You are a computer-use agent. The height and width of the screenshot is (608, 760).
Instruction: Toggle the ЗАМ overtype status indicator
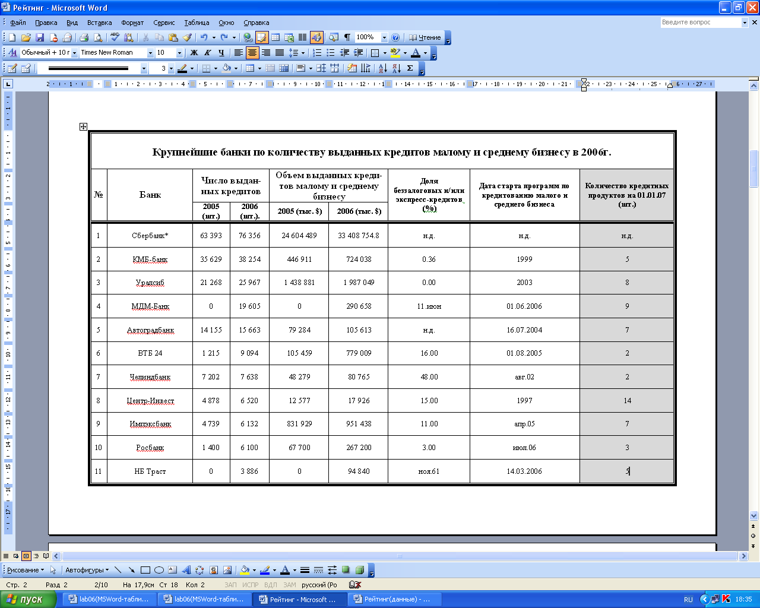[290, 585]
